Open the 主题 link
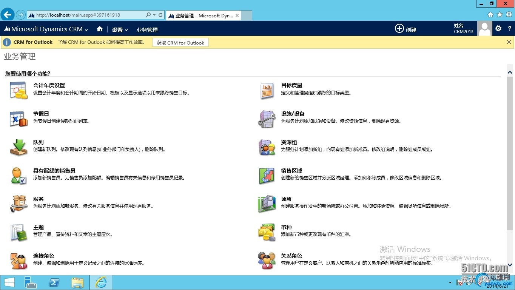The image size is (515, 290). [x=39, y=227]
